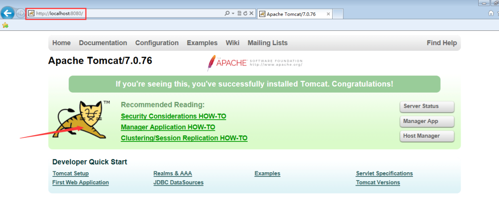Screen dimensions: 499x199
Task: Open the First Web Application link
Action: pyautogui.click(x=80, y=182)
